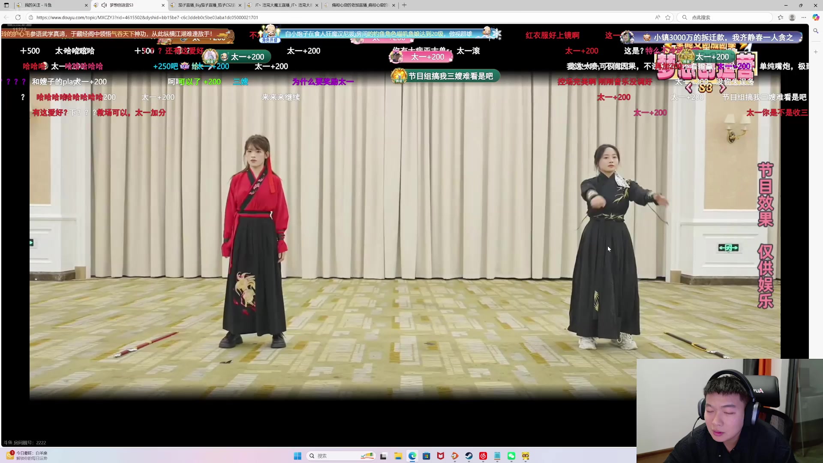Close the 我的关注 - 斗鱼 tab
Screen dimensions: 823x463
(86, 5)
